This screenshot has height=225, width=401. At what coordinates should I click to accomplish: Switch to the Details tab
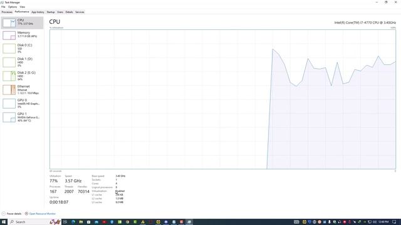coord(69,12)
